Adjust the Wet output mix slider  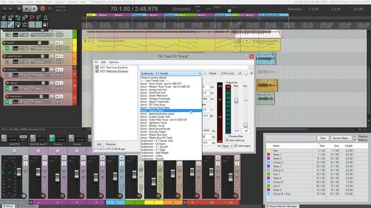click(236, 101)
